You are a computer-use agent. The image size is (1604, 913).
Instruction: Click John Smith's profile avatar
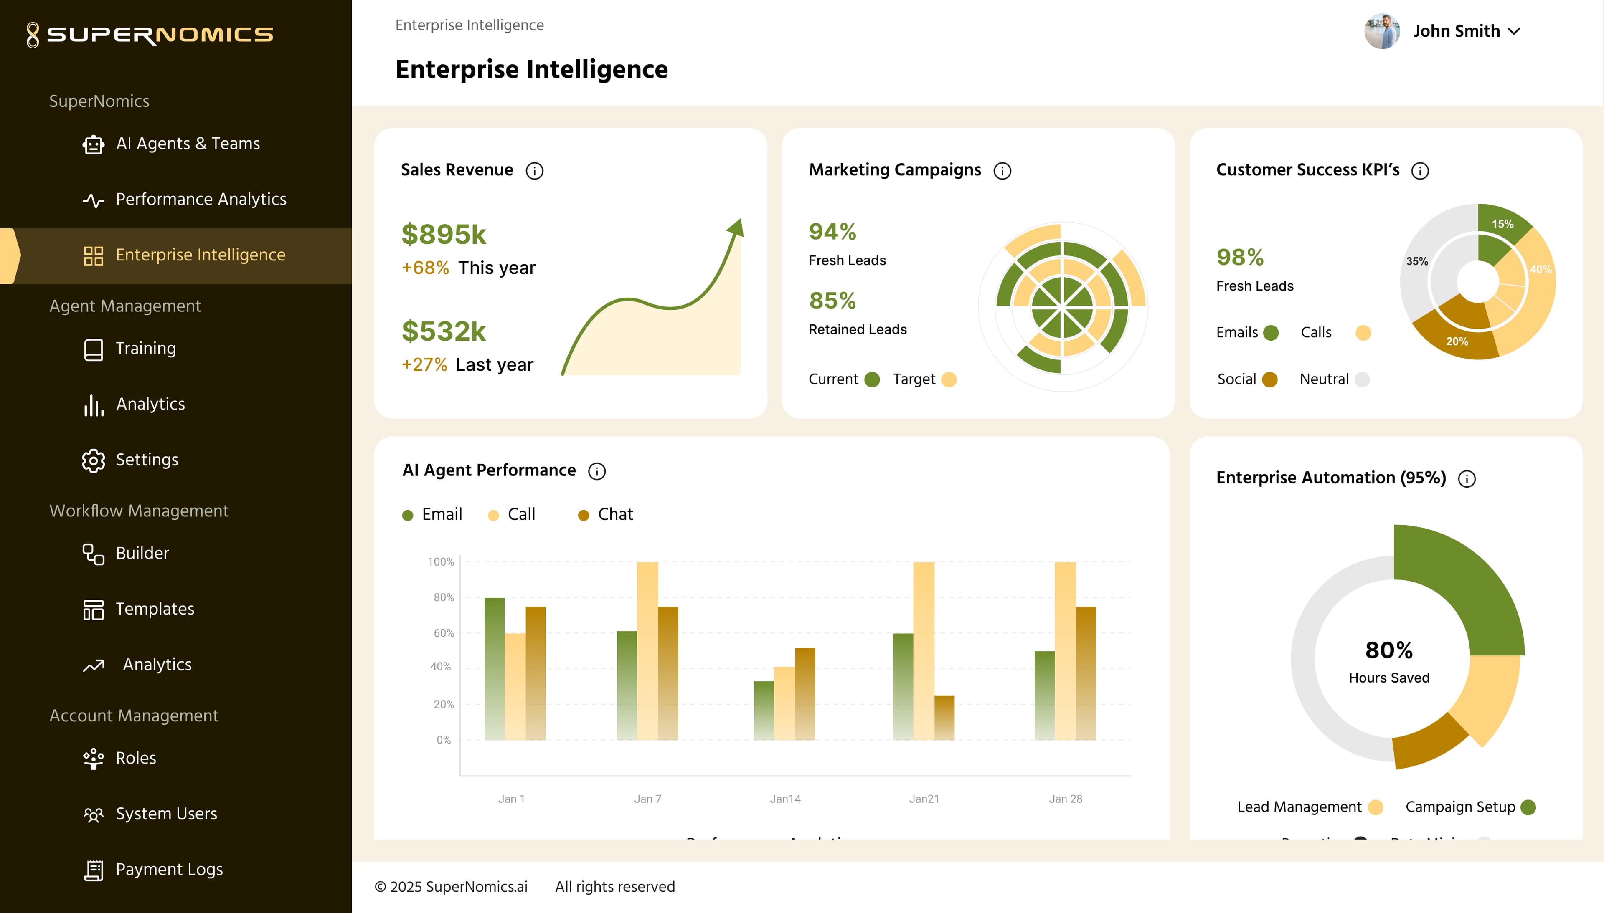(x=1382, y=31)
